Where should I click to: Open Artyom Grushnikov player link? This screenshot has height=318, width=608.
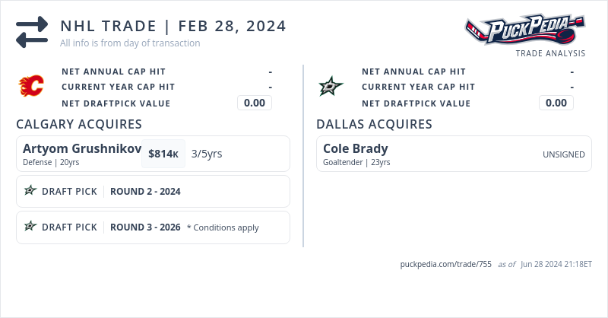82,148
